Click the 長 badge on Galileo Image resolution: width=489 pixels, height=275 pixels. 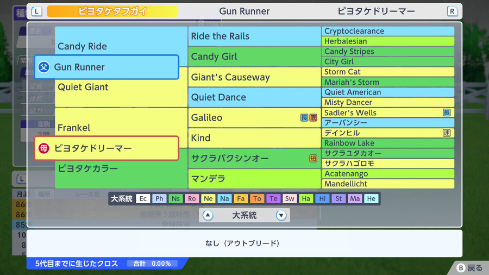[304, 117]
